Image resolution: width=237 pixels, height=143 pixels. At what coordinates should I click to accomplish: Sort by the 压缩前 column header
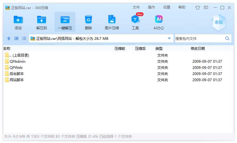click(120, 49)
